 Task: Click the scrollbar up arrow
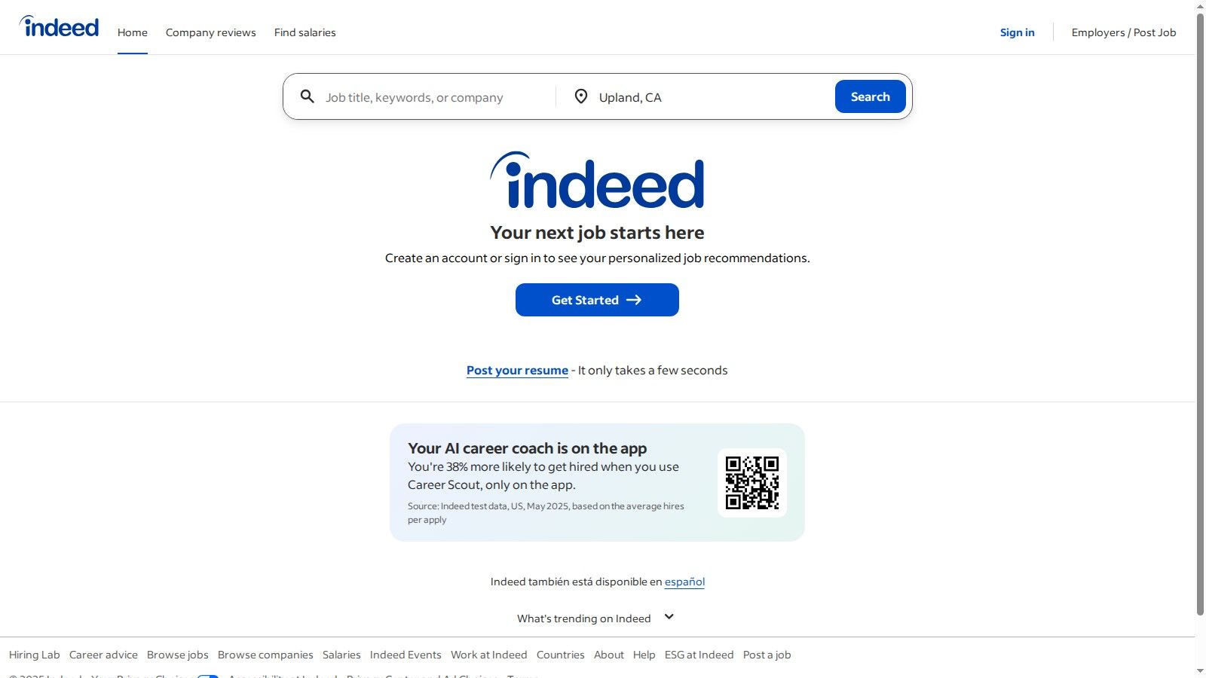tap(1200, 6)
